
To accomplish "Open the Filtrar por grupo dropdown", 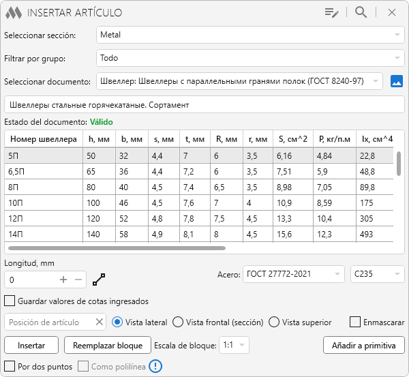I will 249,58.
